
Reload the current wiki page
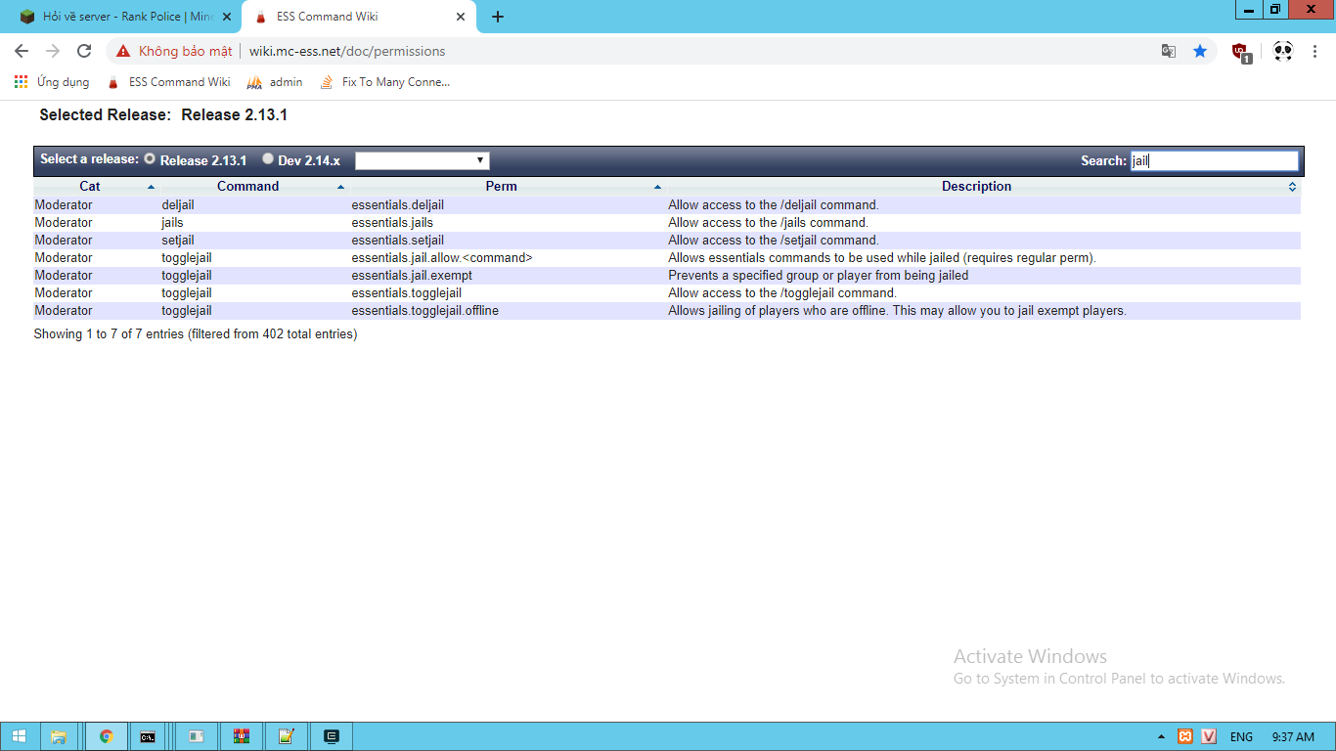(x=84, y=51)
